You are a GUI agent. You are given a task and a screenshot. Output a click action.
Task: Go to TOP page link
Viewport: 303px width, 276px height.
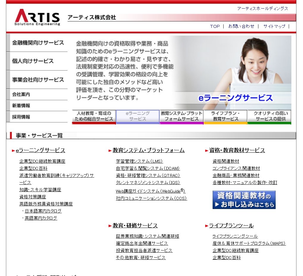pos(215,26)
